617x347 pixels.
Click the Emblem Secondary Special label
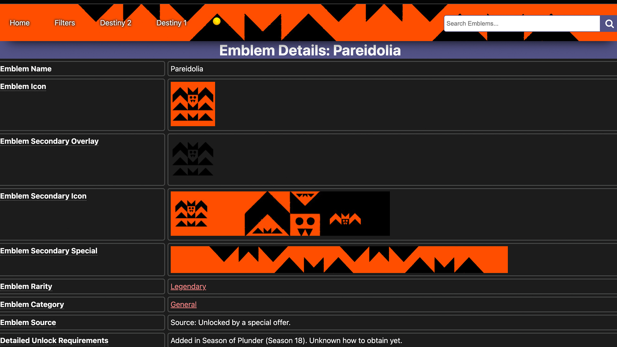tap(49, 251)
